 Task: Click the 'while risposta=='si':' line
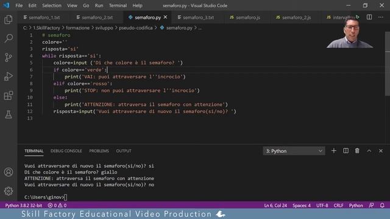click(72, 56)
